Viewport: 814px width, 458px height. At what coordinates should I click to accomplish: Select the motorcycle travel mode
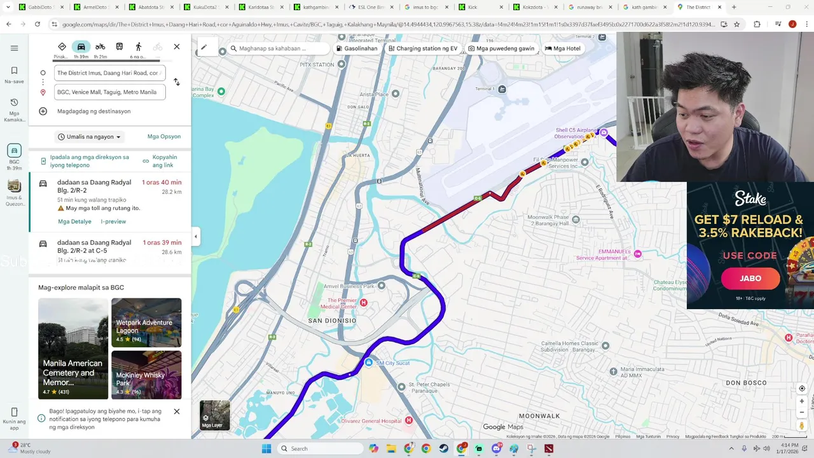100,47
